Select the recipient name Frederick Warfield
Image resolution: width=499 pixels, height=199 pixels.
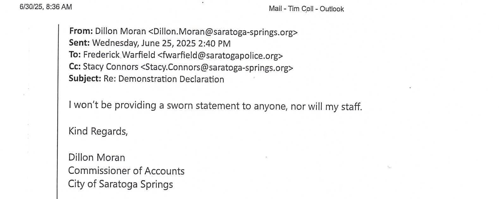click(119, 55)
